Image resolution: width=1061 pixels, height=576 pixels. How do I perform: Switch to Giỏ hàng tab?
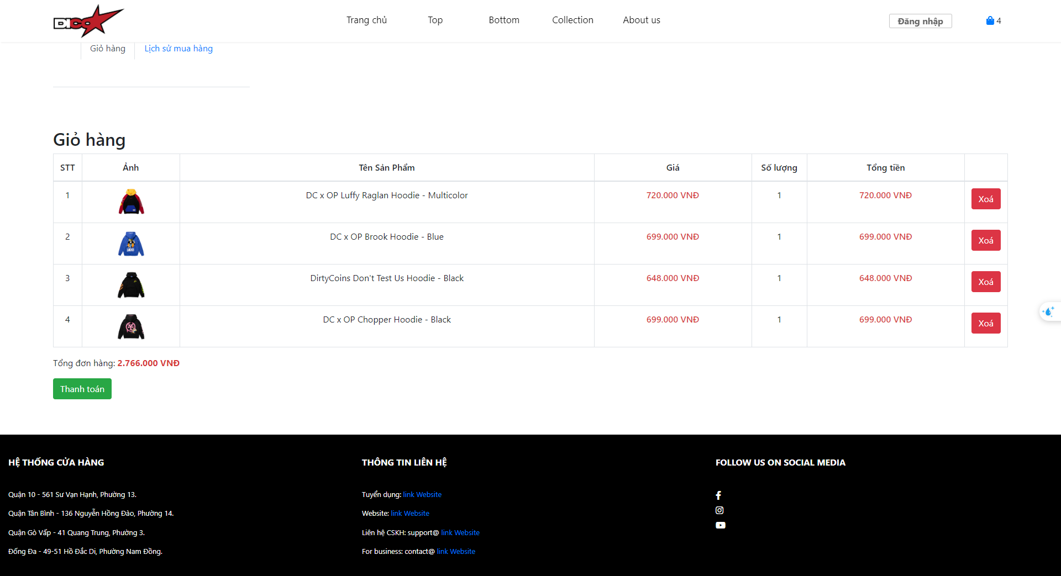coord(108,49)
